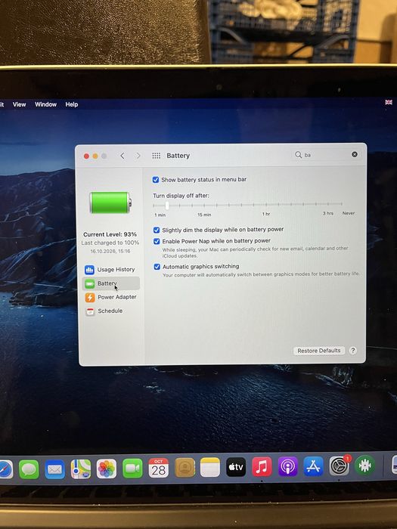Open Calendar showing Oct 28
Image resolution: width=397 pixels, height=529 pixels.
click(x=158, y=468)
